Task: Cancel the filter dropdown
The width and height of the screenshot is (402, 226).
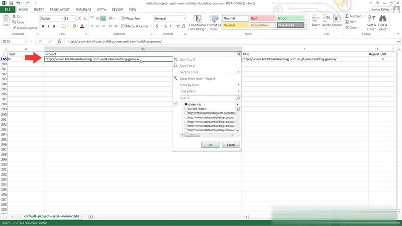Action: point(231,145)
